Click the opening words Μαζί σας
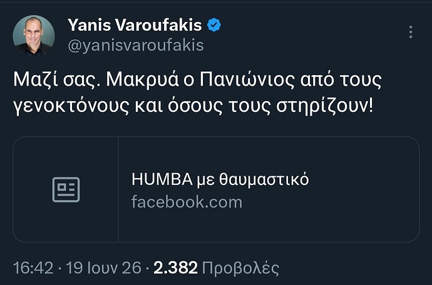Image resolution: width=432 pixels, height=285 pixels. point(57,80)
